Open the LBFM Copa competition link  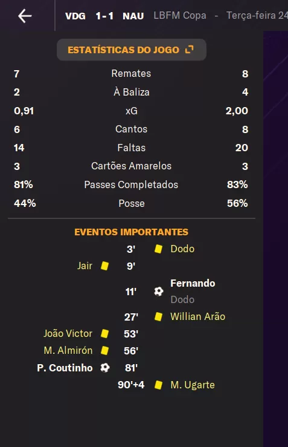pos(180,15)
